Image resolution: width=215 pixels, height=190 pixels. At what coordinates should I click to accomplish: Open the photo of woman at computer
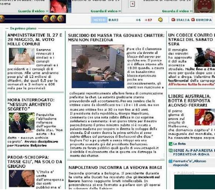[x=98, y=67]
